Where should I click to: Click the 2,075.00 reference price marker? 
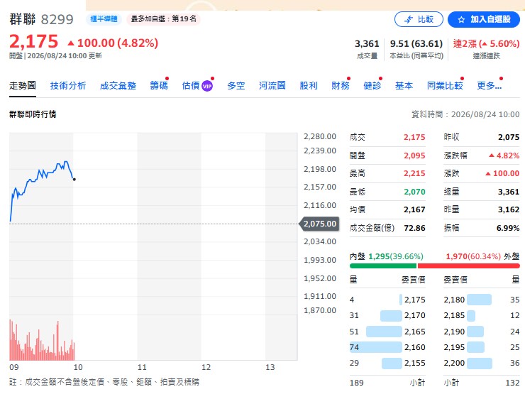point(319,224)
